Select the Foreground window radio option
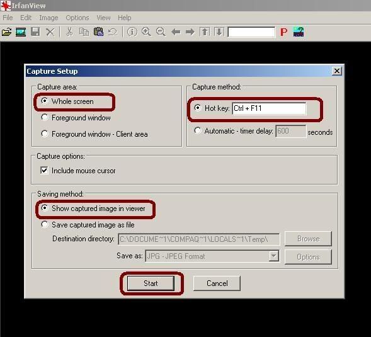Screen dimensions: 371x337 [45, 117]
